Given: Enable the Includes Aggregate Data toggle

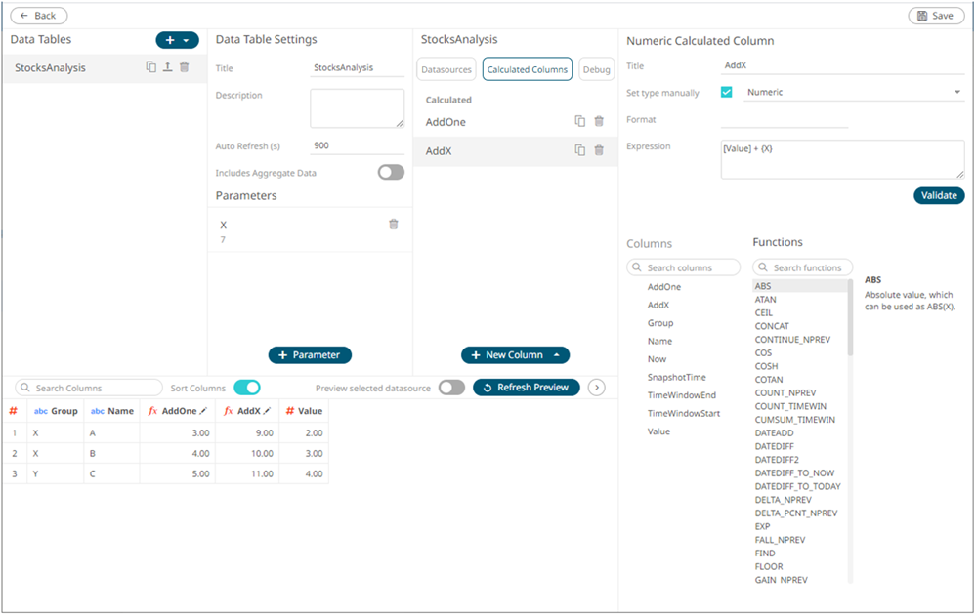Looking at the screenshot, I should pyautogui.click(x=390, y=172).
